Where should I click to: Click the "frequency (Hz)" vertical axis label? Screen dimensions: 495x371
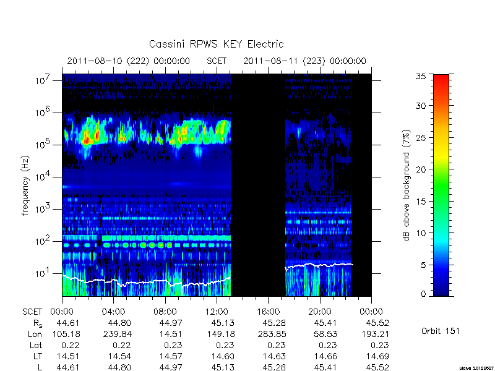point(25,185)
